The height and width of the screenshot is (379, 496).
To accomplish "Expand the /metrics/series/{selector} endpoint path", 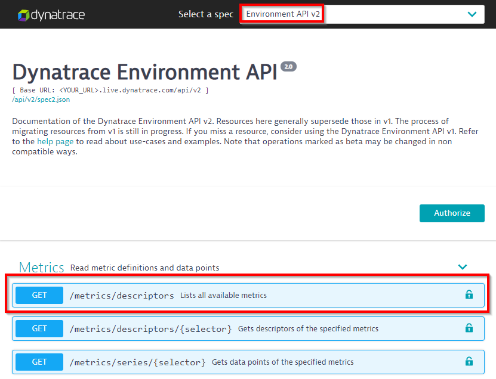I will 138,362.
